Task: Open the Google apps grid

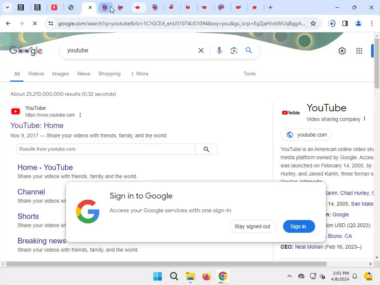Action: click(x=359, y=51)
